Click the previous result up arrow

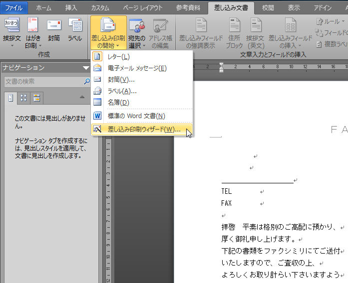82,97
